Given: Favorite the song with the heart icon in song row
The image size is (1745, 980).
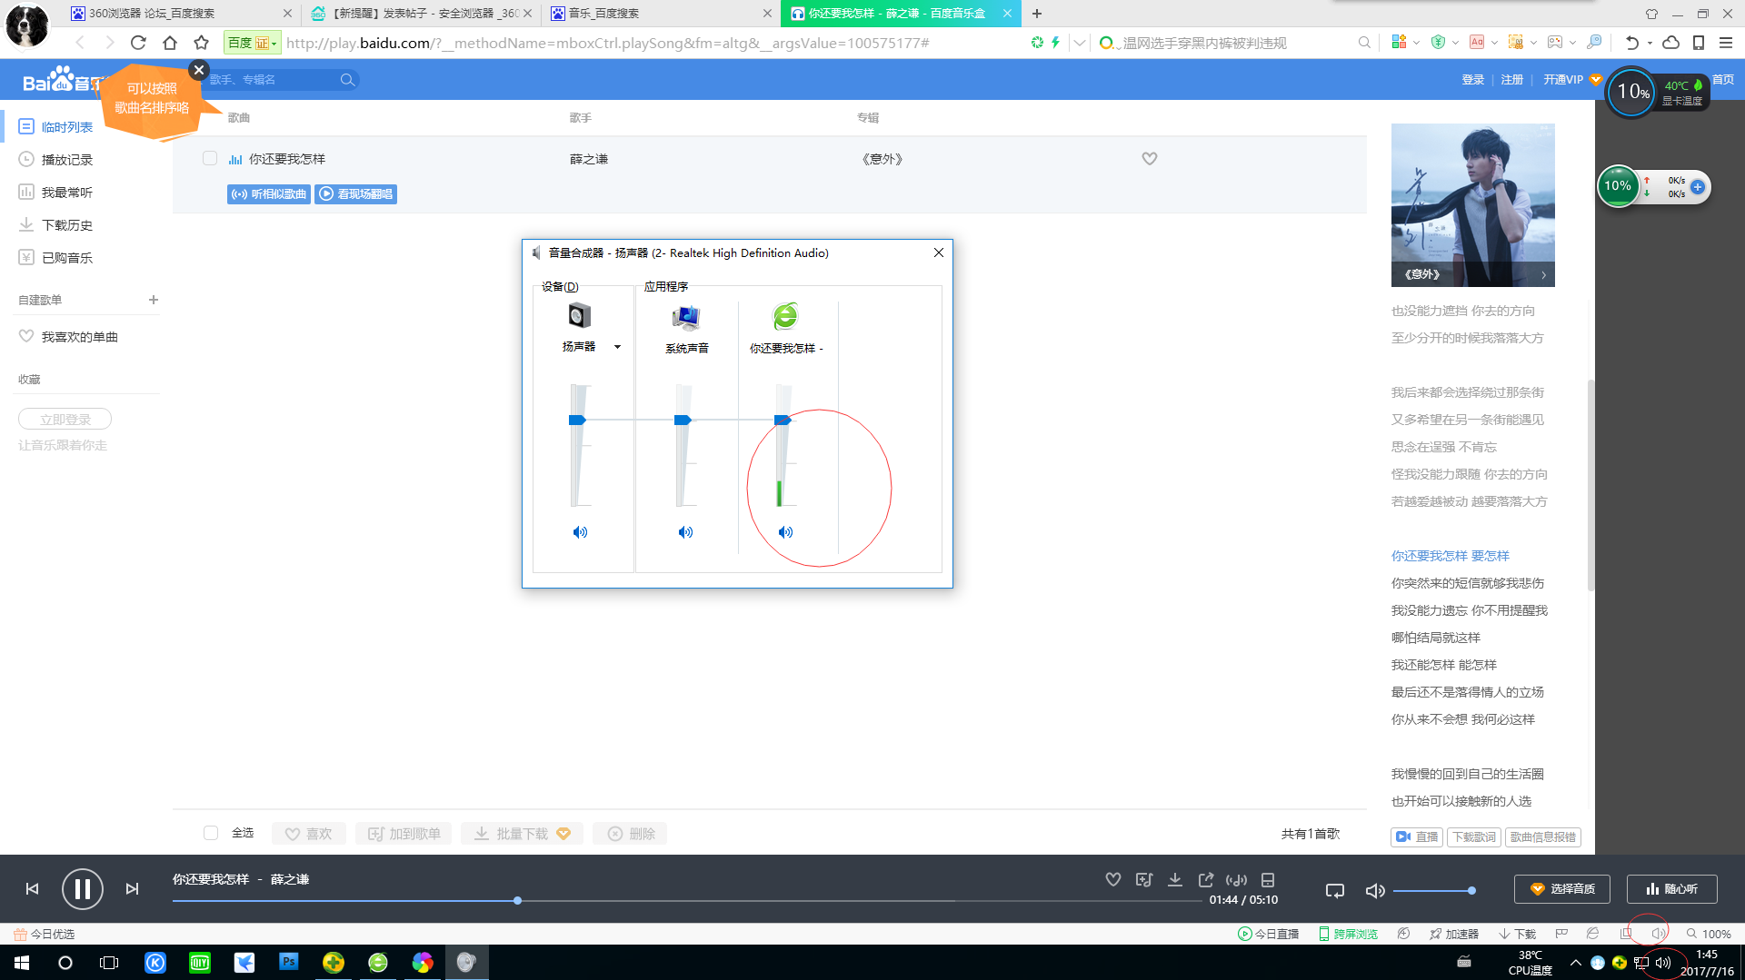Looking at the screenshot, I should point(1150,159).
